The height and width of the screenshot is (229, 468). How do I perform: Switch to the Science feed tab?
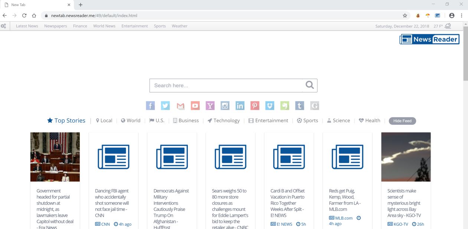click(338, 121)
